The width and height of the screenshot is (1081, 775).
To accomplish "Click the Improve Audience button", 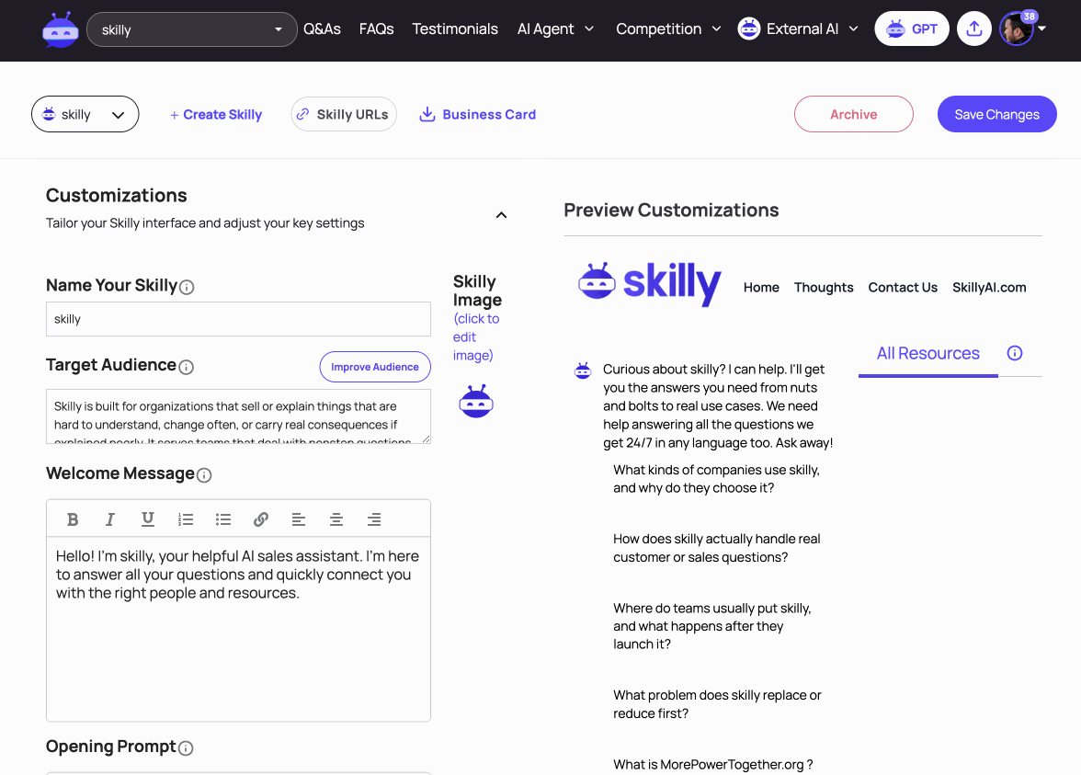I will click(375, 367).
